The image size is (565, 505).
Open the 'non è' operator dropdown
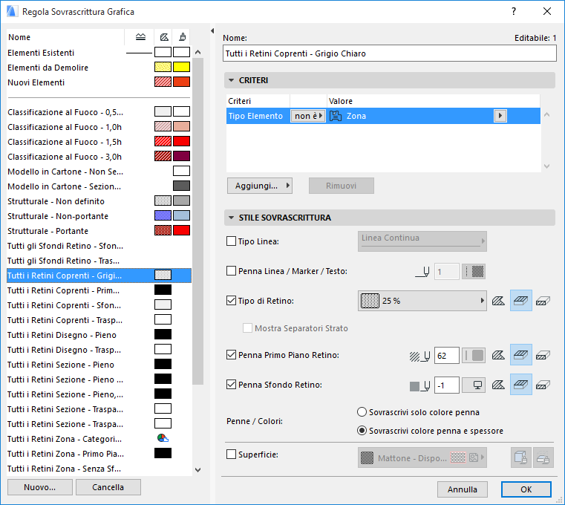pyautogui.click(x=308, y=116)
